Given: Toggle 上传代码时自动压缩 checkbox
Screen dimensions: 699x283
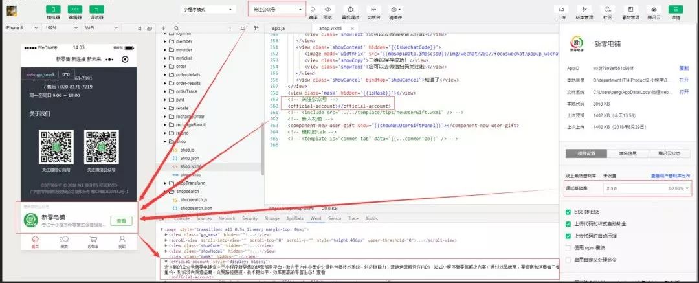Looking at the screenshot, I should [x=568, y=236].
